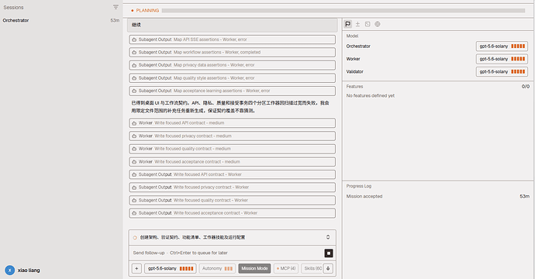Open the terminal panel icon
The height and width of the screenshot is (279, 535).
click(x=368, y=24)
